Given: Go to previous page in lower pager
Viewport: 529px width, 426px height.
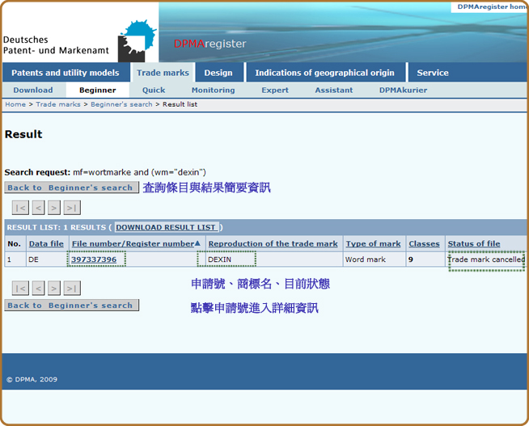Looking at the screenshot, I should 38,288.
